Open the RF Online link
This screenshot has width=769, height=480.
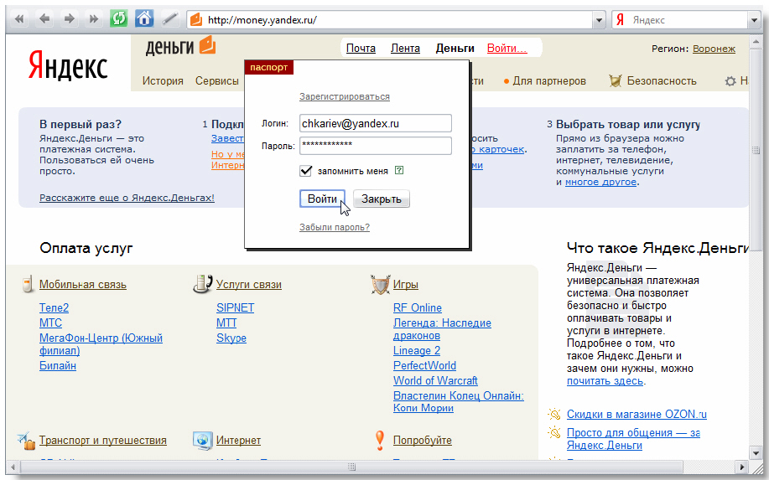pos(418,307)
